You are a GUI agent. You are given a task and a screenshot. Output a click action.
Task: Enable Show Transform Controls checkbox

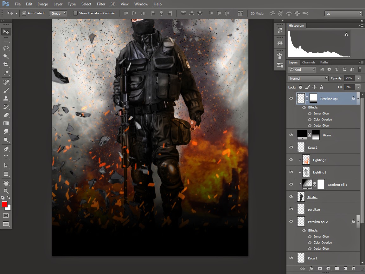(75, 13)
